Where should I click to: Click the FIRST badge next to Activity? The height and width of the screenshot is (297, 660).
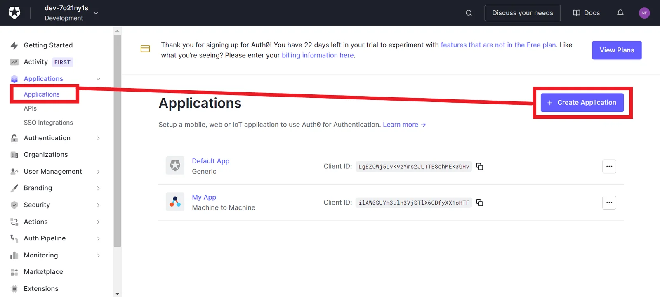(x=62, y=62)
